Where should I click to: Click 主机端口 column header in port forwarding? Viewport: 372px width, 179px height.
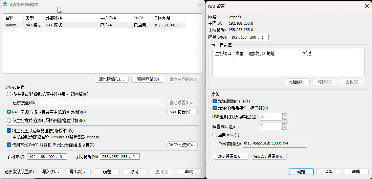pyautogui.click(x=223, y=53)
